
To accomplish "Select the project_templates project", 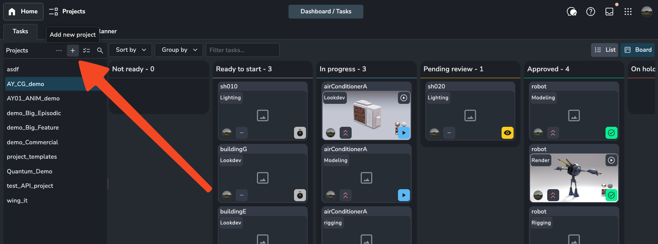I will (55, 157).
